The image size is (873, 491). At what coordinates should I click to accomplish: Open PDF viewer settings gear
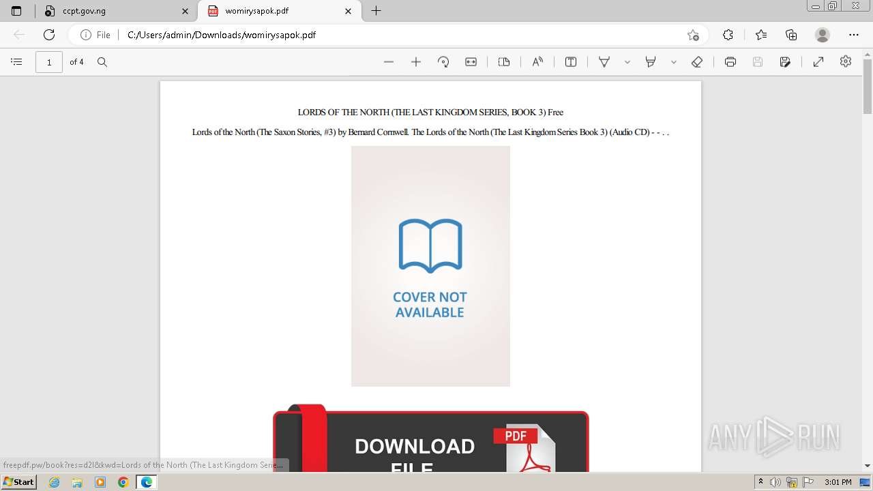coord(846,62)
